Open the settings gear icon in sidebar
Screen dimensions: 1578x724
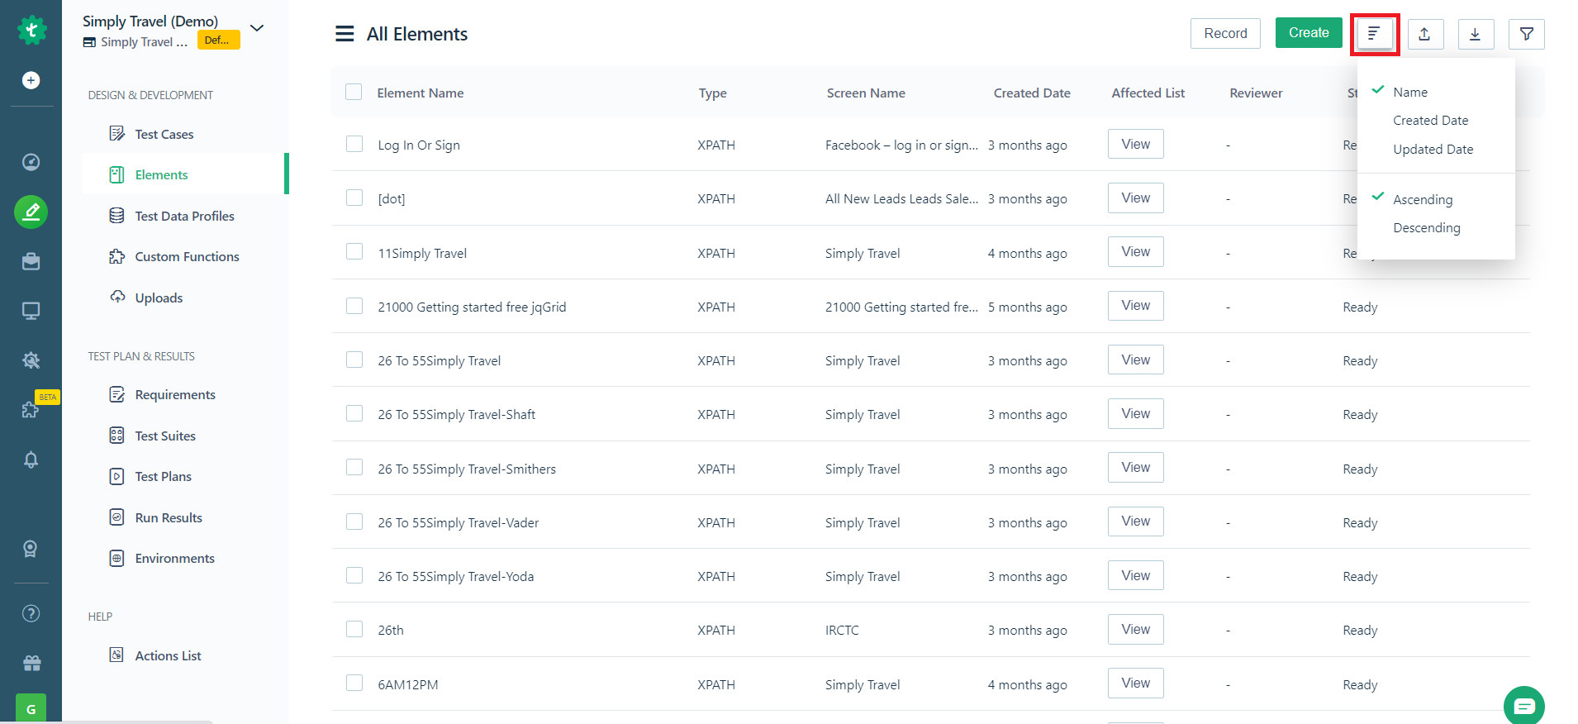point(31,360)
